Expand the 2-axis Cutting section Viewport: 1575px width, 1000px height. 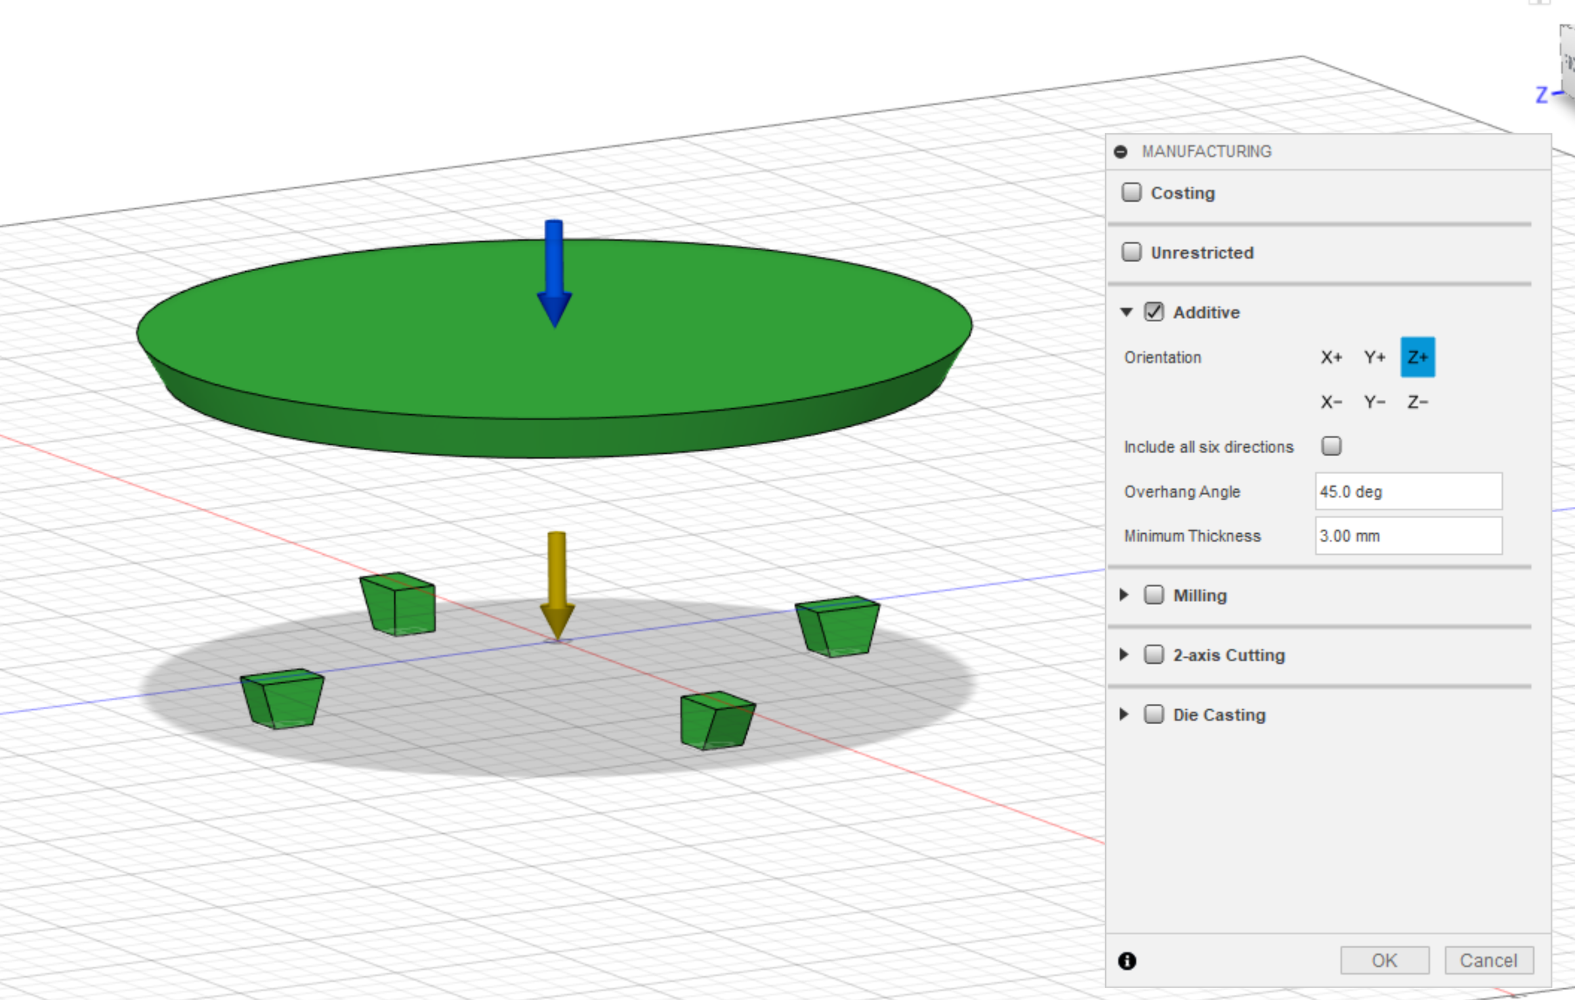point(1124,655)
